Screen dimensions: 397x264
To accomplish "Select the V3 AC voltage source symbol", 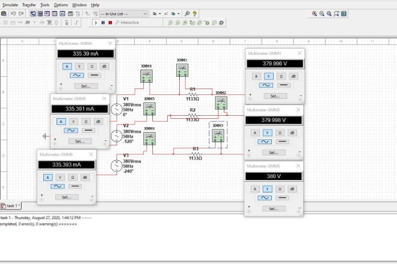I will coord(117,166).
